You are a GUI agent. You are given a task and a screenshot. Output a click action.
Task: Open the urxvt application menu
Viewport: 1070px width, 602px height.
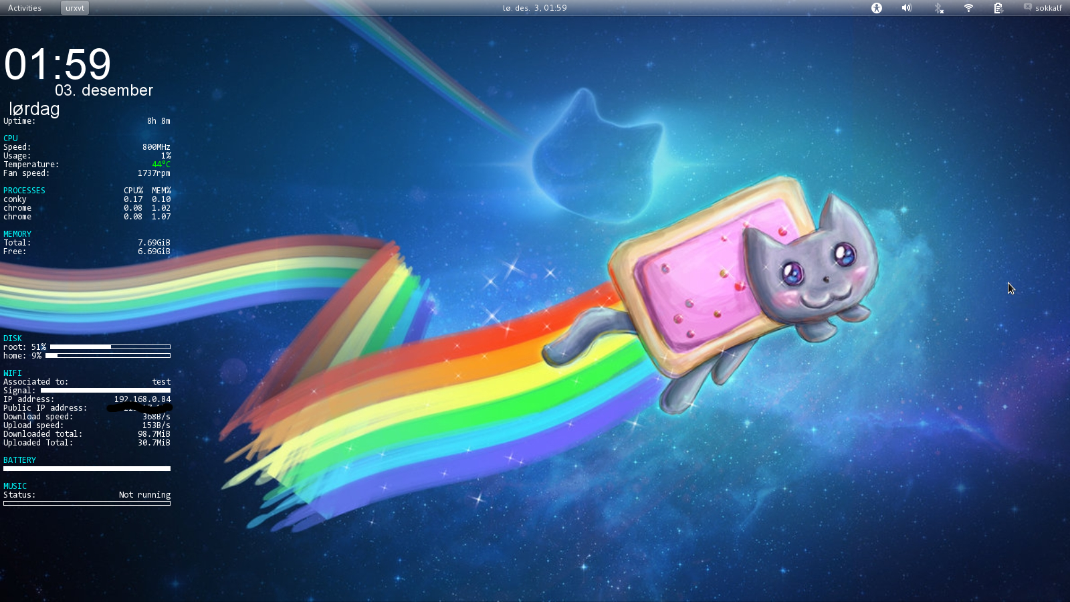tap(75, 8)
